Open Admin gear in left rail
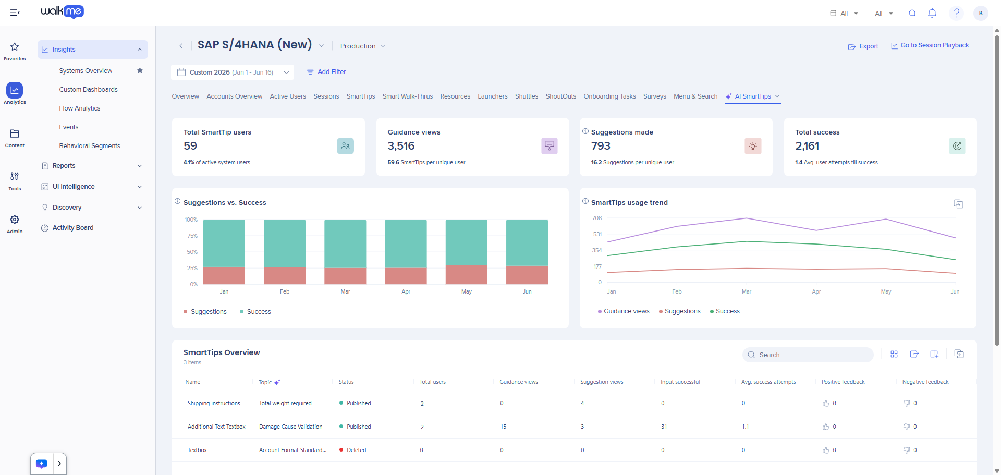Screen dimensions: 1001x475 15,224
